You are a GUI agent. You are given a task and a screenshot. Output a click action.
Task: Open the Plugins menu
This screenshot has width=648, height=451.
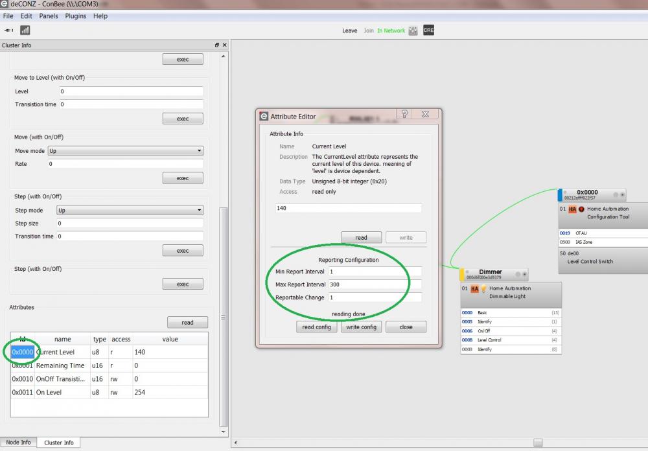click(75, 16)
